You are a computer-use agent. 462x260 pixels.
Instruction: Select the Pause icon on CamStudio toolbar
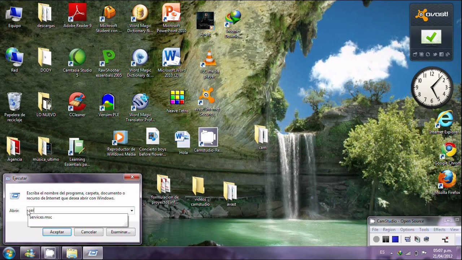386,239
